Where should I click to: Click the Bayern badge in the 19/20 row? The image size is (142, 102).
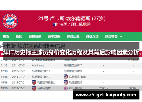66,88
